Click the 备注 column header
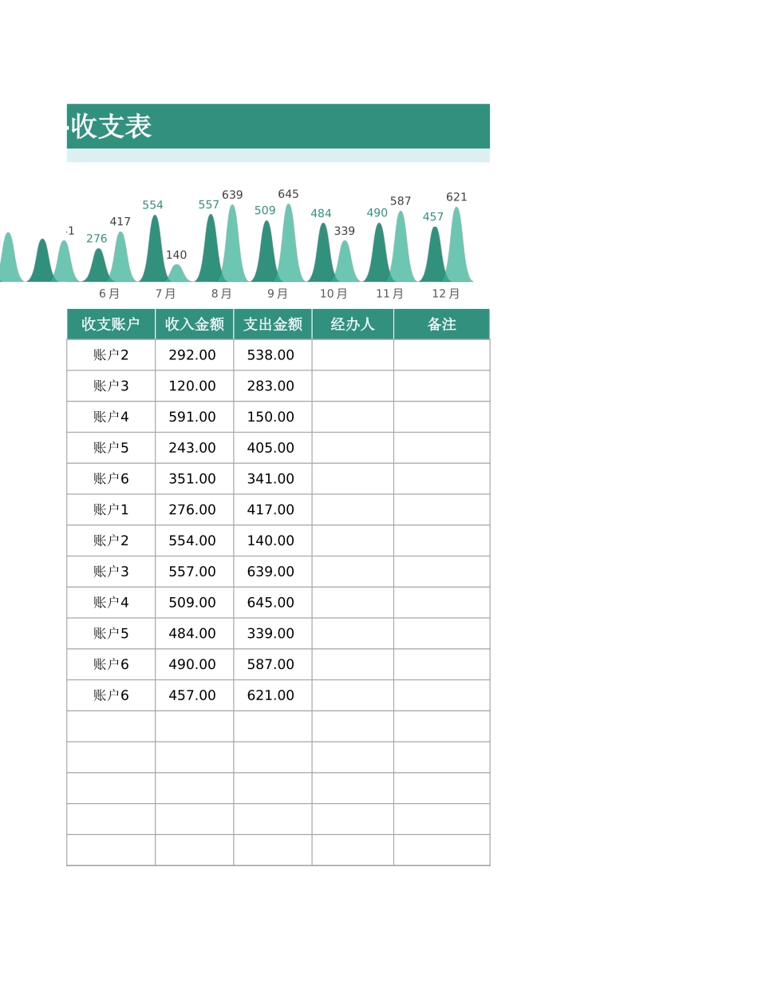758x982 pixels. point(441,323)
